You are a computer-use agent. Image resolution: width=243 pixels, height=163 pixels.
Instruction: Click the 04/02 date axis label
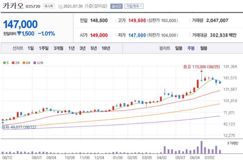(162, 157)
